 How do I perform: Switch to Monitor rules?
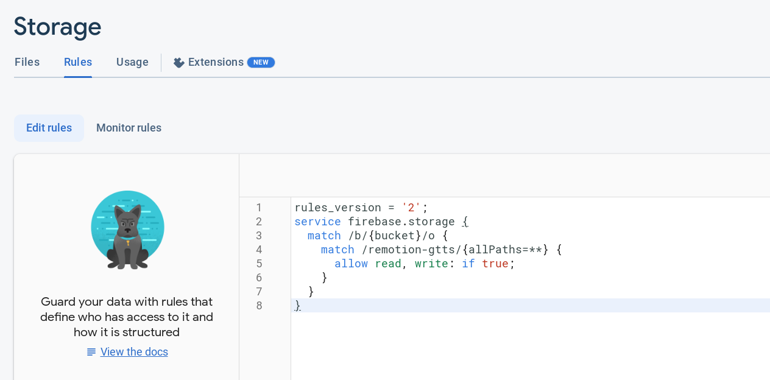coord(129,128)
